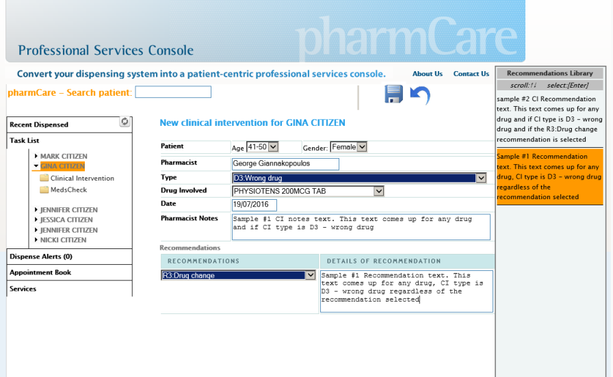Select highlighted Sample #1 Recommendation library entry
Viewport: 613px width, 377px height.
549,177
